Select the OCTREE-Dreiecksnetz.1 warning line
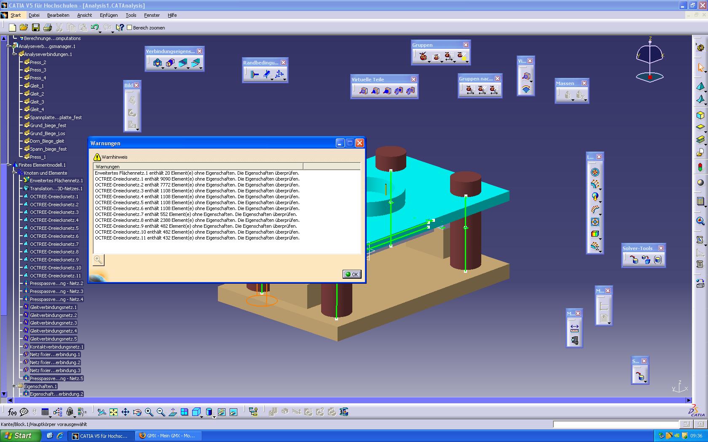 [x=197, y=179]
